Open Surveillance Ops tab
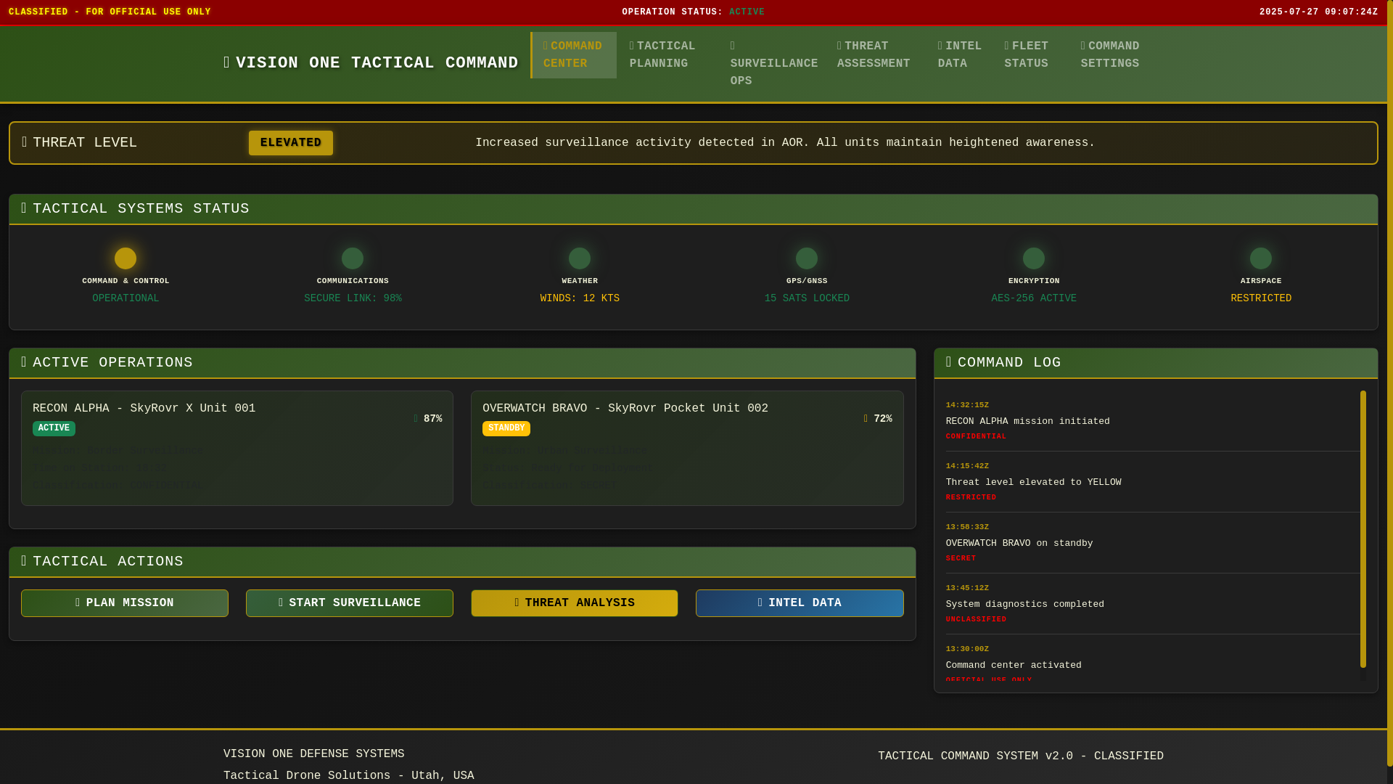Screen dimensions: 1393x784 [771, 64]
